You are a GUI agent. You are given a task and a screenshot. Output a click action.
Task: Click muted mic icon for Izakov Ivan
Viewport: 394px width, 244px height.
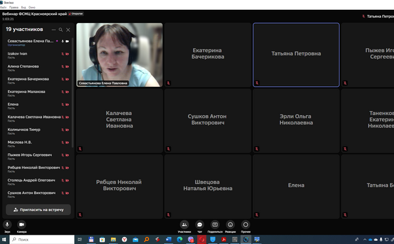pos(62,54)
